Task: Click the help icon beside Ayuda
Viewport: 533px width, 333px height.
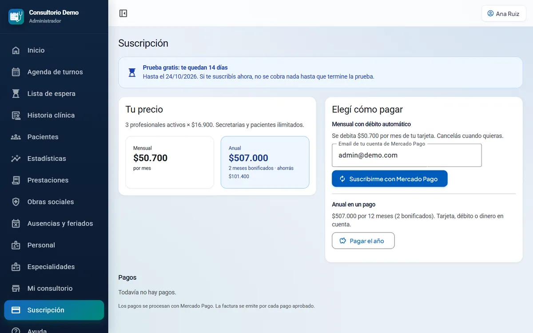Action: click(16, 331)
